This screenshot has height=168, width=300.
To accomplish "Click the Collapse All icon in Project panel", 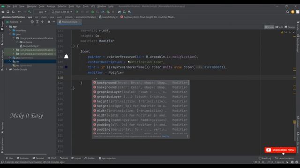I will tap(42, 22).
